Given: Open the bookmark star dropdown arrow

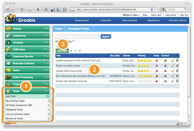Looking at the screenshot, I should (155, 9).
